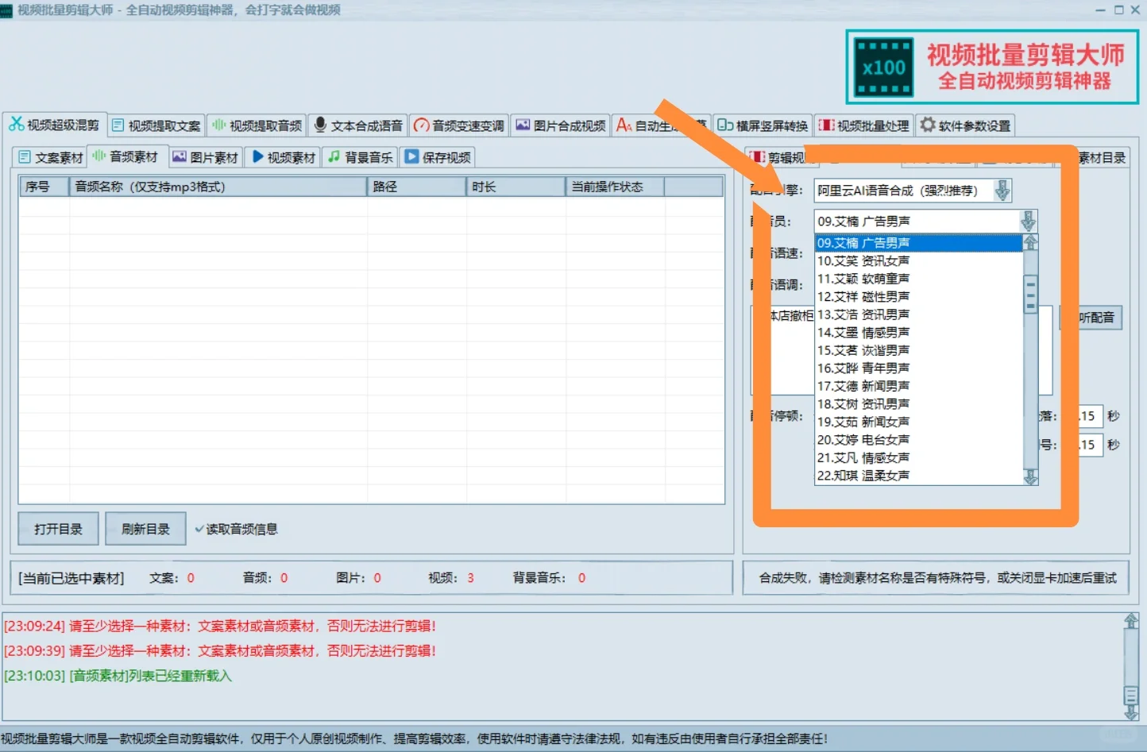Switch to the 音频素材 sub-tab
Image resolution: width=1147 pixels, height=752 pixels.
pos(126,156)
